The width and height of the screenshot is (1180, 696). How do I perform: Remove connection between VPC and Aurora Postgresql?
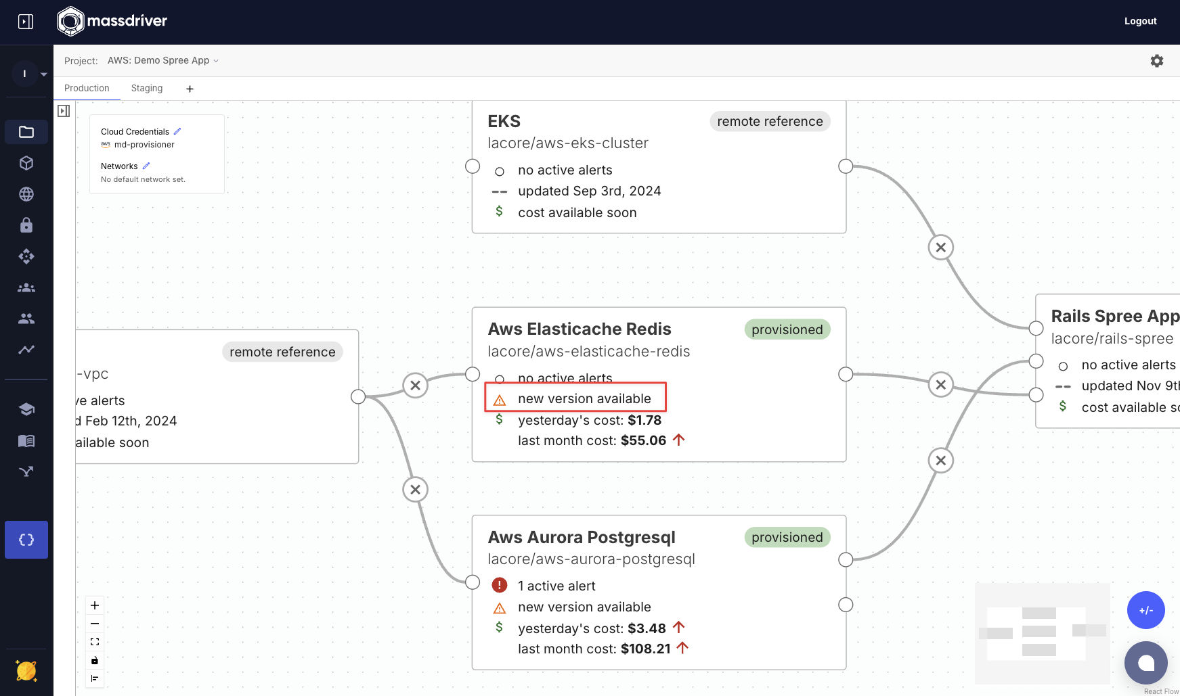coord(416,490)
